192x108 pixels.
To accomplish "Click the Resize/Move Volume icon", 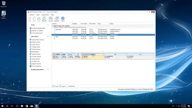I will 31,40.
